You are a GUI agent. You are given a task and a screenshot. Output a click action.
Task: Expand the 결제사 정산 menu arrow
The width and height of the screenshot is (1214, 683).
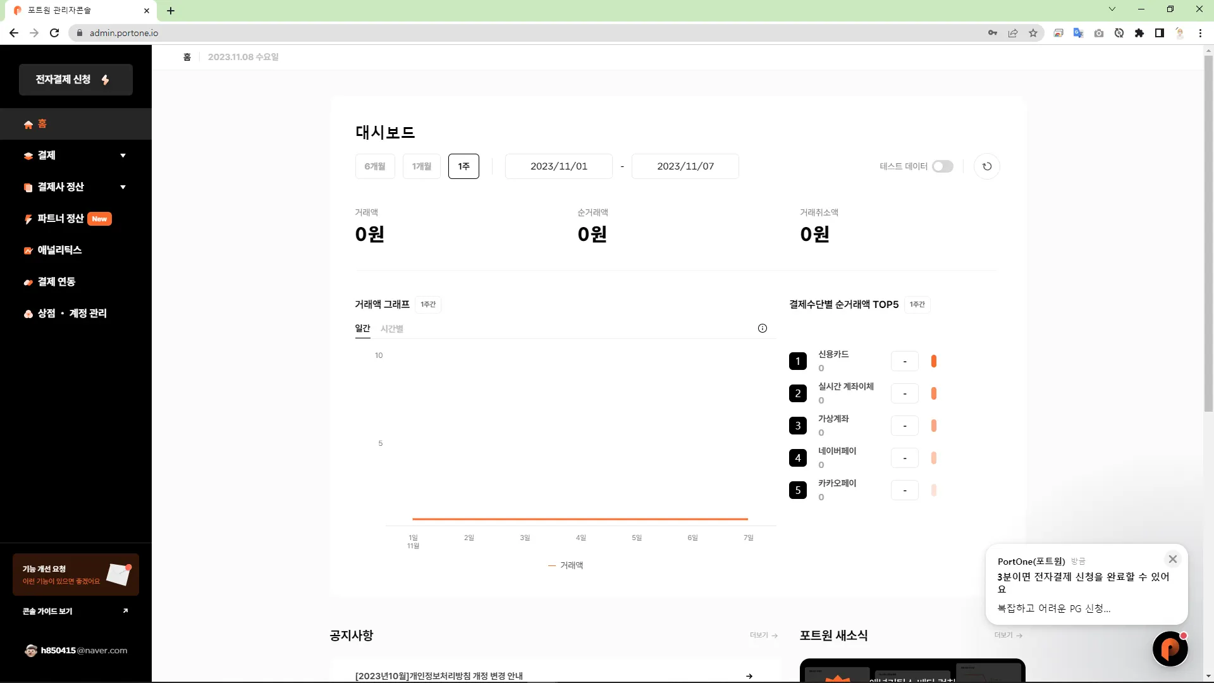[123, 187]
